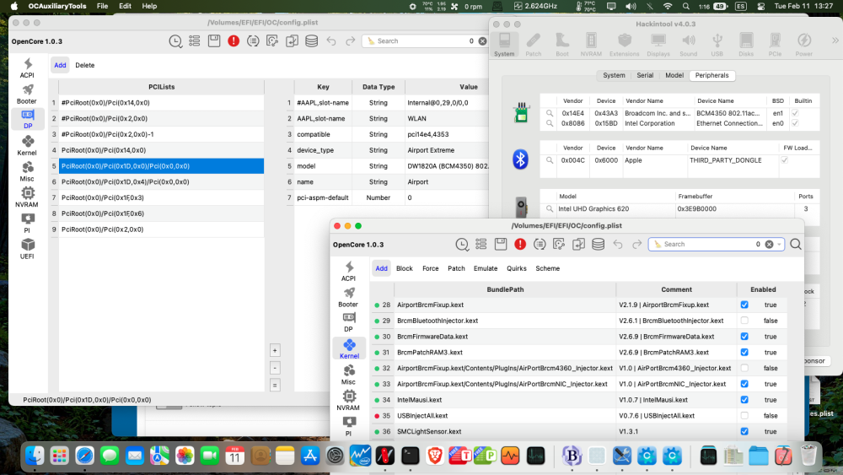Open Booter section in front OpenCore window

click(x=348, y=297)
